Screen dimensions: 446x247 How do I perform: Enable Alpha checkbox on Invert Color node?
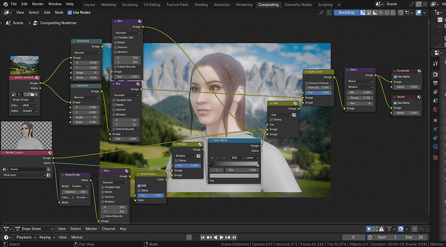(139, 190)
